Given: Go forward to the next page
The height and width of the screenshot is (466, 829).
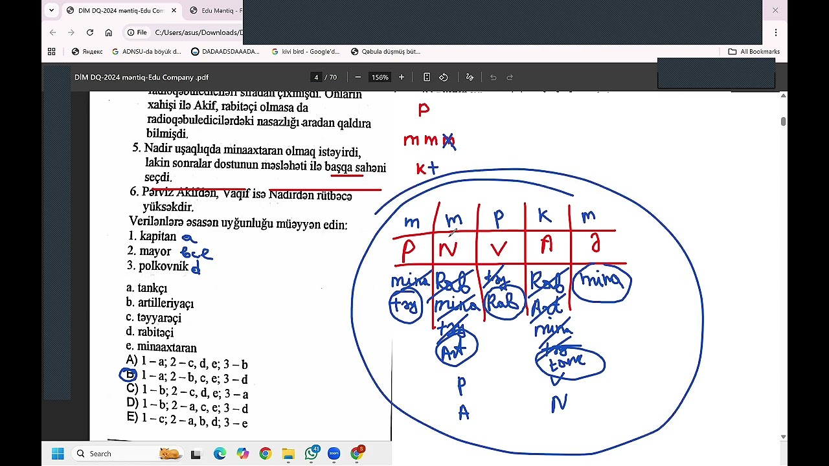Looking at the screenshot, I should click(71, 32).
